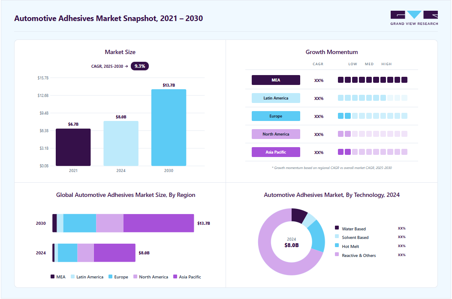Click the Europe segment of 2030 stacked bar
The height and width of the screenshot is (299, 452).
80,223
